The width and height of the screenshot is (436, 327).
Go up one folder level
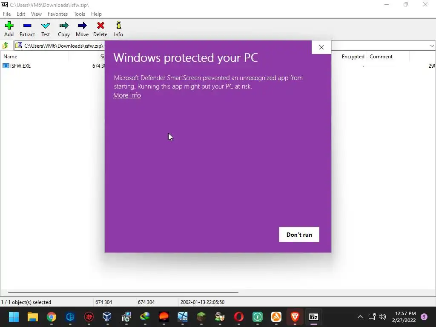pyautogui.click(x=6, y=45)
